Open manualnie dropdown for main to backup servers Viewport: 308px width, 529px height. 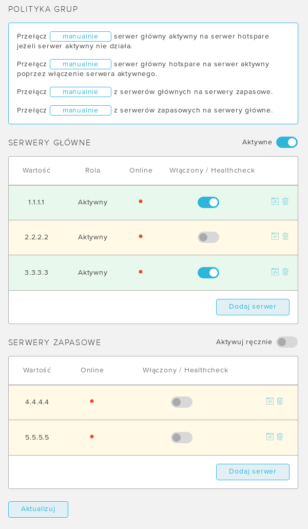pos(80,92)
